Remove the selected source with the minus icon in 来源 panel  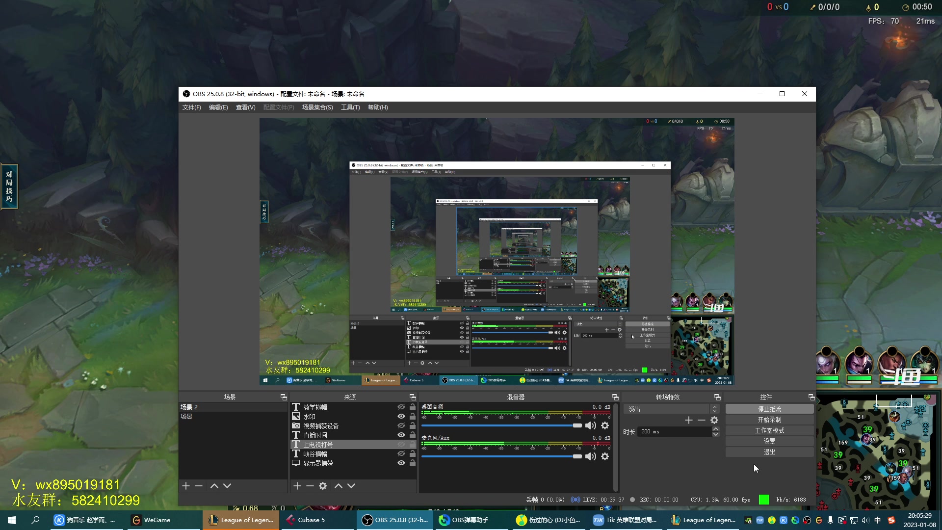click(310, 486)
